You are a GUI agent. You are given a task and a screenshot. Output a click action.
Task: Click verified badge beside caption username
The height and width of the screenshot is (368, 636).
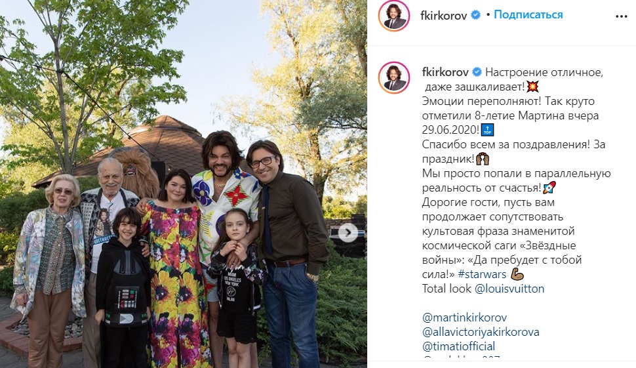pyautogui.click(x=477, y=72)
